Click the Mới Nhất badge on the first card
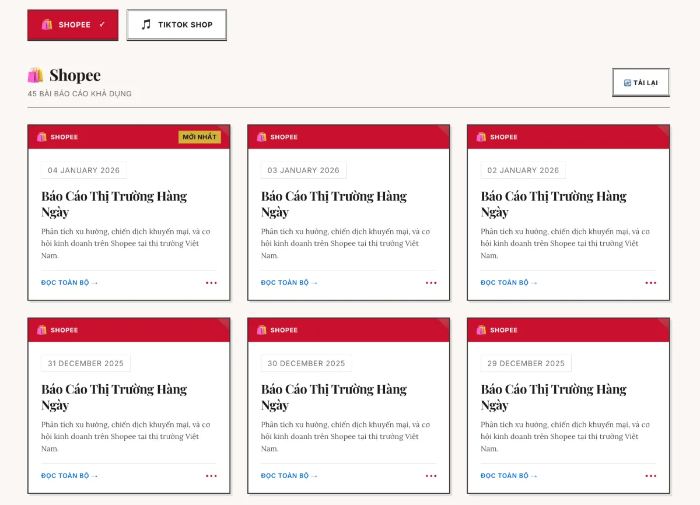The width and height of the screenshot is (700, 505). pos(199,137)
